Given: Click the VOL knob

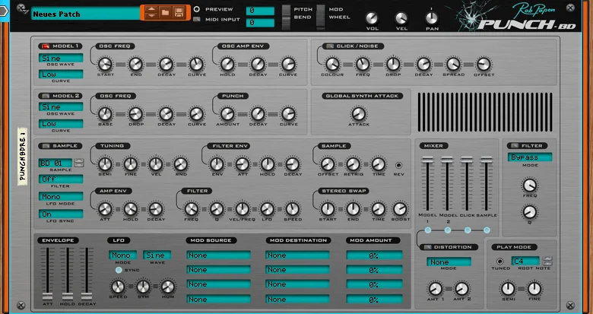Looking at the screenshot, I should point(372,18).
